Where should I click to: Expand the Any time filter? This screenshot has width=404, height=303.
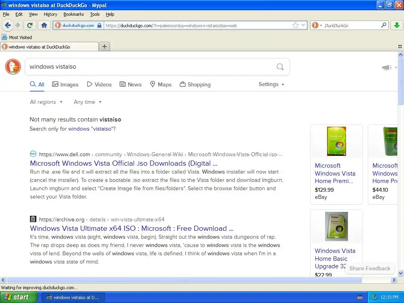(88, 102)
